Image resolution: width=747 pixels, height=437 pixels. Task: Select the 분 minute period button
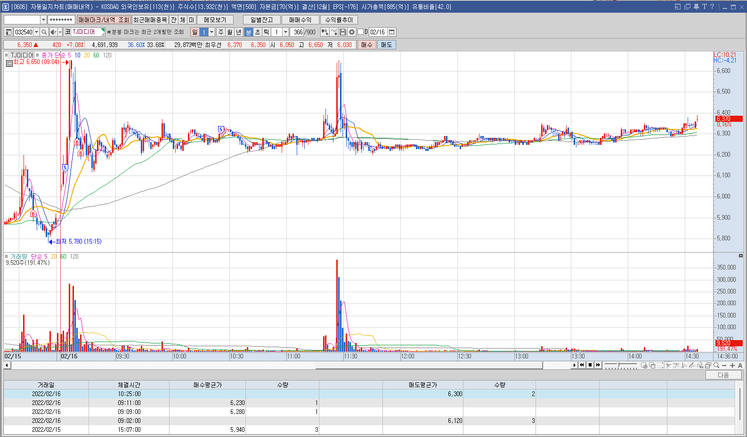tap(249, 32)
